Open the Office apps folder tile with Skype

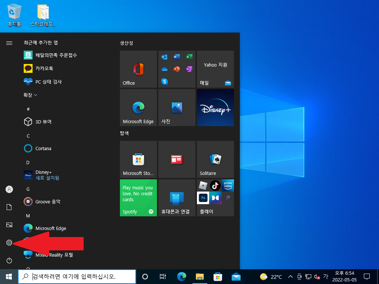click(177, 69)
